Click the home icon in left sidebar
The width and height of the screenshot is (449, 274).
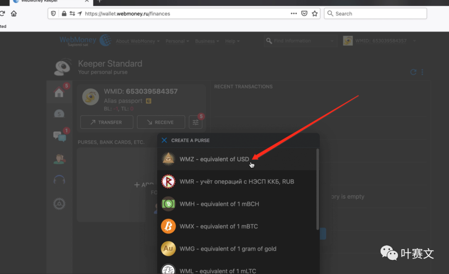[59, 92]
